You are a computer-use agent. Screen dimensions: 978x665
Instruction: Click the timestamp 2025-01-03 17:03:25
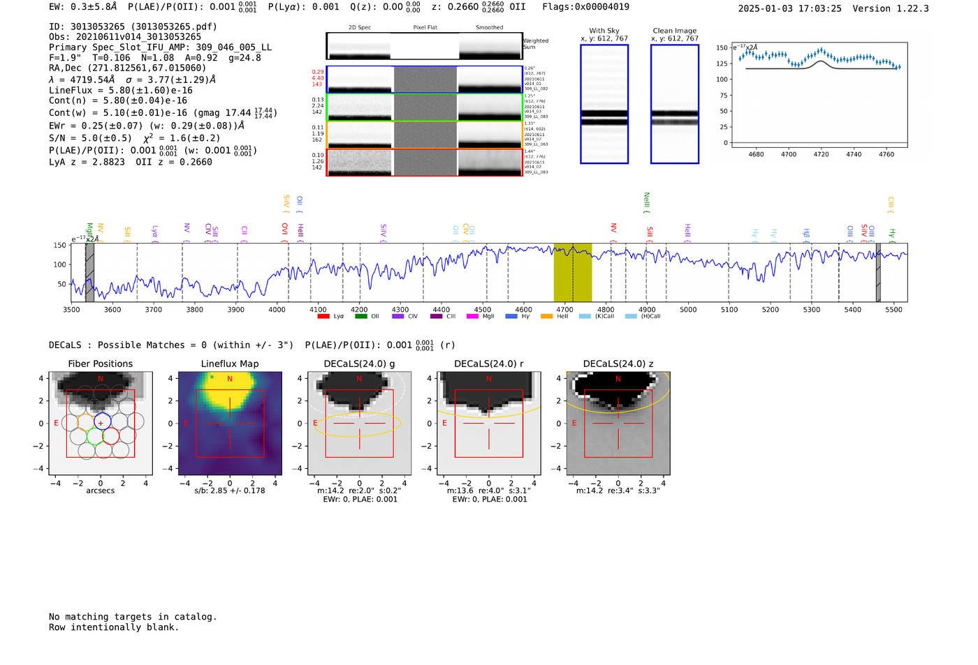tap(790, 8)
